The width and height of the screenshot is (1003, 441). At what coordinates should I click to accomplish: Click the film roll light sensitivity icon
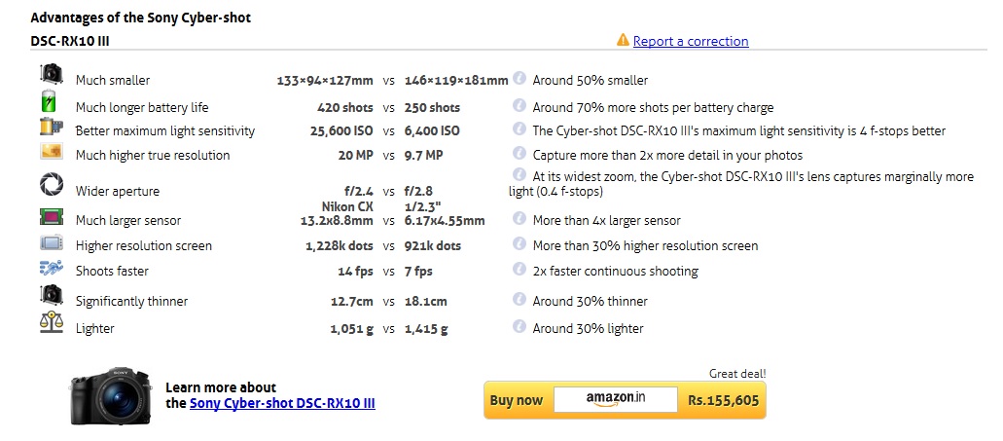pyautogui.click(x=52, y=127)
